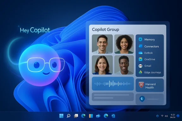Select the man in the top-left participant photo
Screen dimensions: 182x121
coord(102,44)
